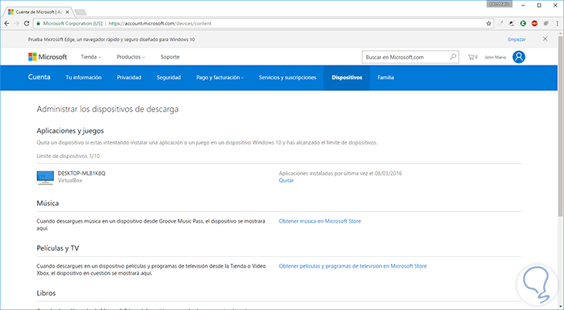Click Administrar los dispositivos de descarga heading
Image resolution: width=564 pixels, height=310 pixels.
(x=107, y=110)
